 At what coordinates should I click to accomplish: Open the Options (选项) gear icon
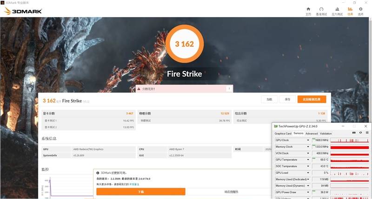pos(360,11)
